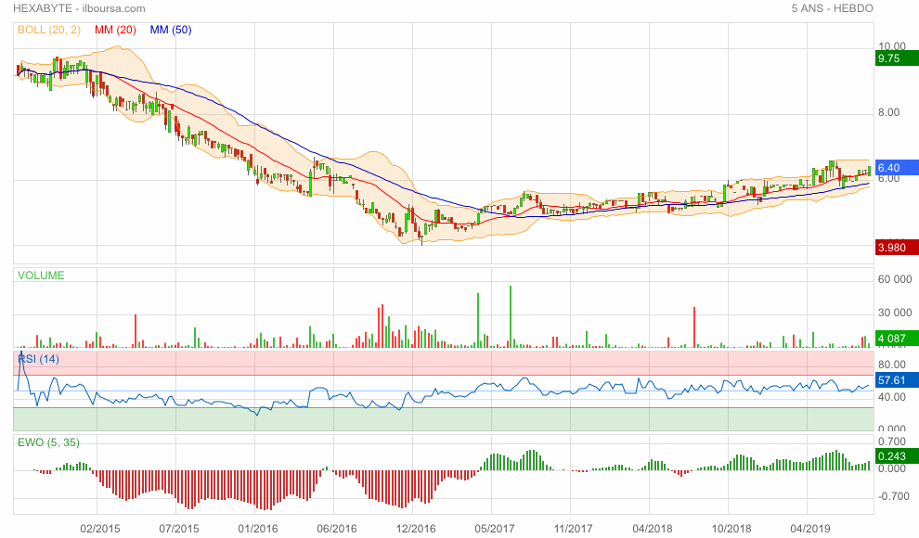Click the blue 57.61 RSI value tag
The height and width of the screenshot is (538, 919).
[897, 380]
